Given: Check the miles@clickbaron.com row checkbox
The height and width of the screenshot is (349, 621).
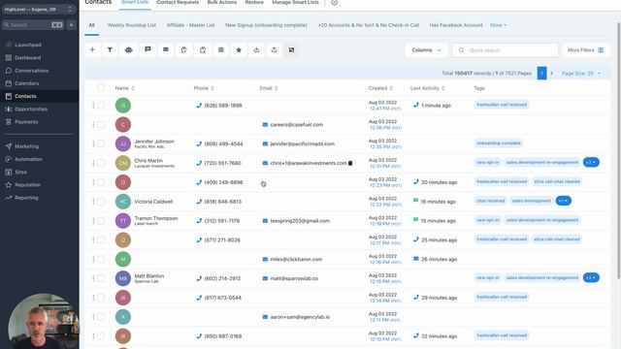Looking at the screenshot, I should pyautogui.click(x=101, y=259).
